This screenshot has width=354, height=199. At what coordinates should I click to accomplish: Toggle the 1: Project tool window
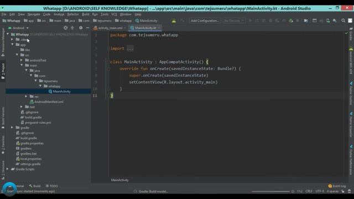pyautogui.click(x=3, y=71)
